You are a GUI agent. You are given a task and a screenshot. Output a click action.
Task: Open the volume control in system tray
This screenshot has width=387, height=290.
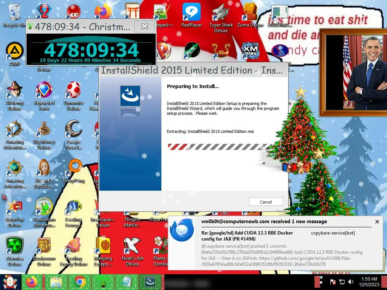351,282
